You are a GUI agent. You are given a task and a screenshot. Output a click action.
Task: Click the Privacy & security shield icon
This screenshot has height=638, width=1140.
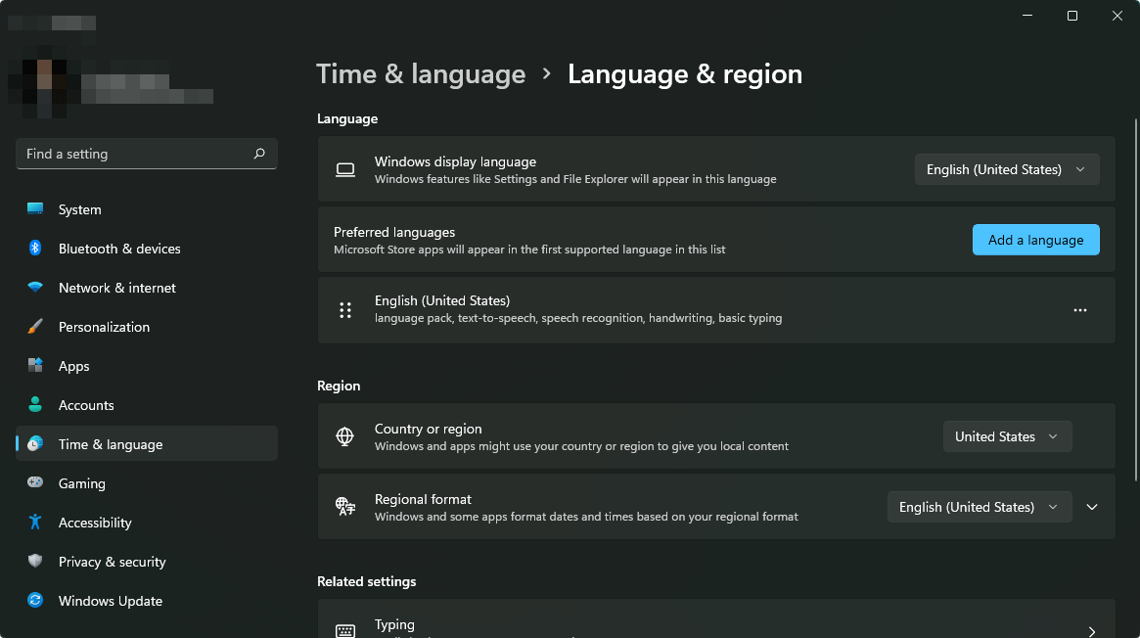coord(35,561)
